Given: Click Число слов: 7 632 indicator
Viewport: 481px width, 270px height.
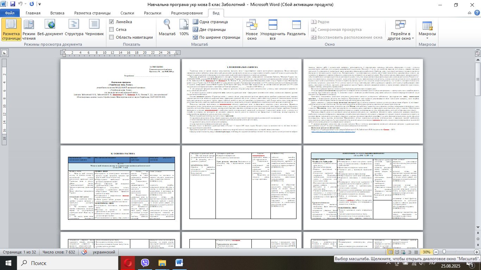Looking at the screenshot, I should click(58, 252).
